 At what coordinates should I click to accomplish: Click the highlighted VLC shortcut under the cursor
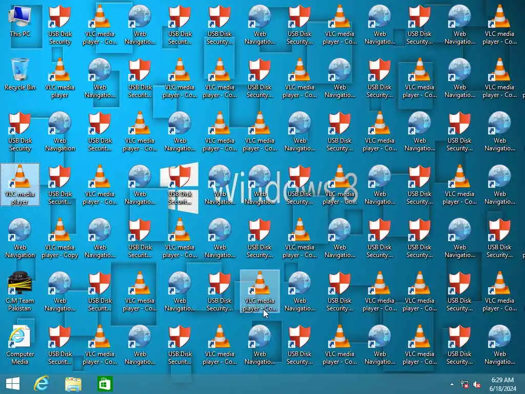tap(260, 291)
